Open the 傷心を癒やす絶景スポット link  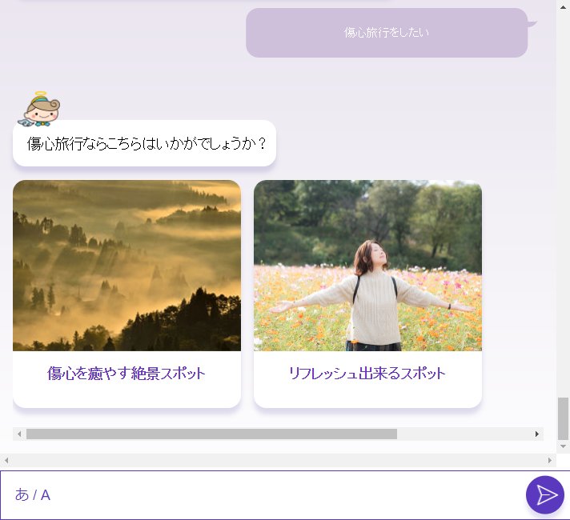[126, 374]
